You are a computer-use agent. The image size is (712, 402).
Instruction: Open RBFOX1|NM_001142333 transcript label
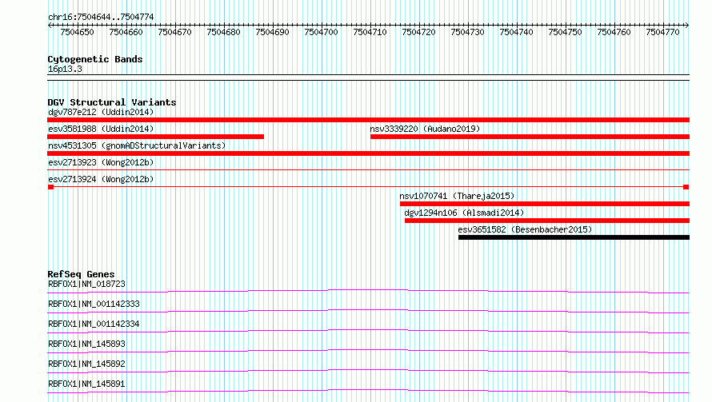pyautogui.click(x=94, y=304)
